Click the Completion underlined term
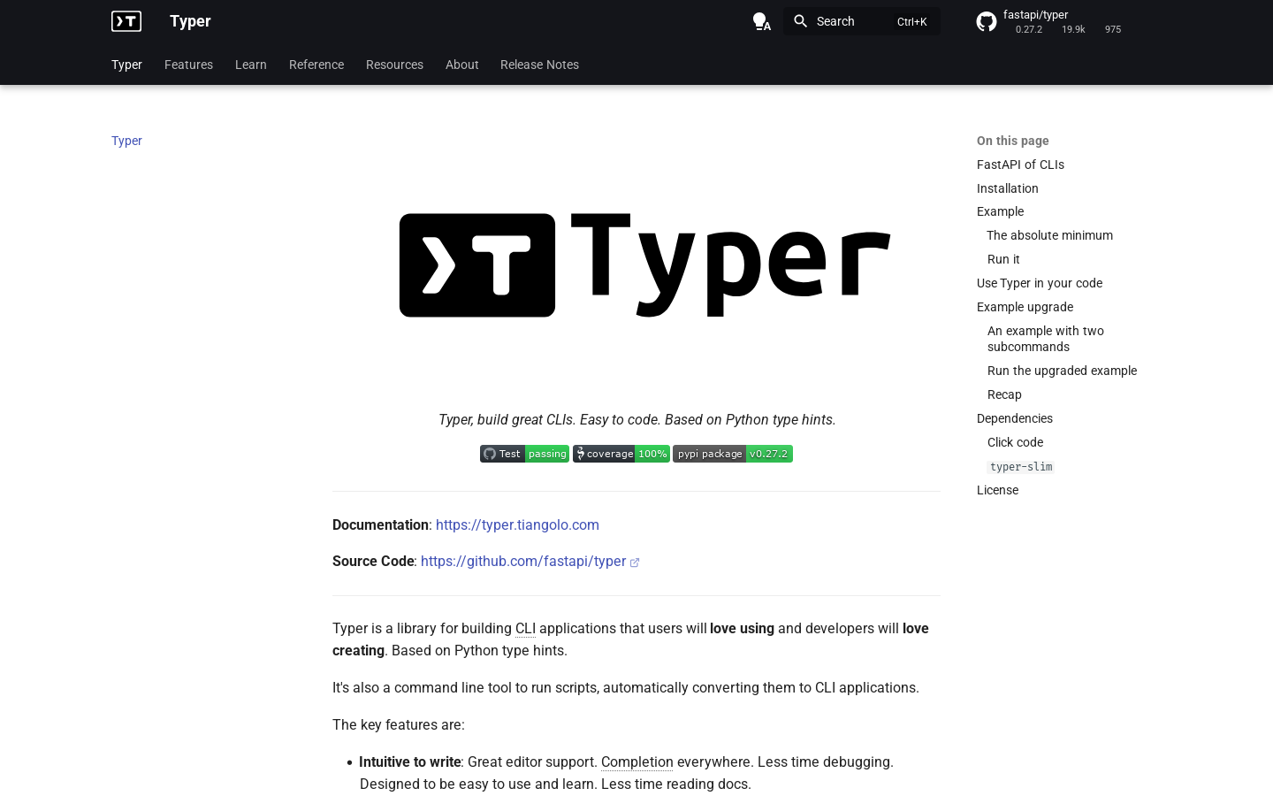This screenshot has width=1273, height=796. (636, 762)
